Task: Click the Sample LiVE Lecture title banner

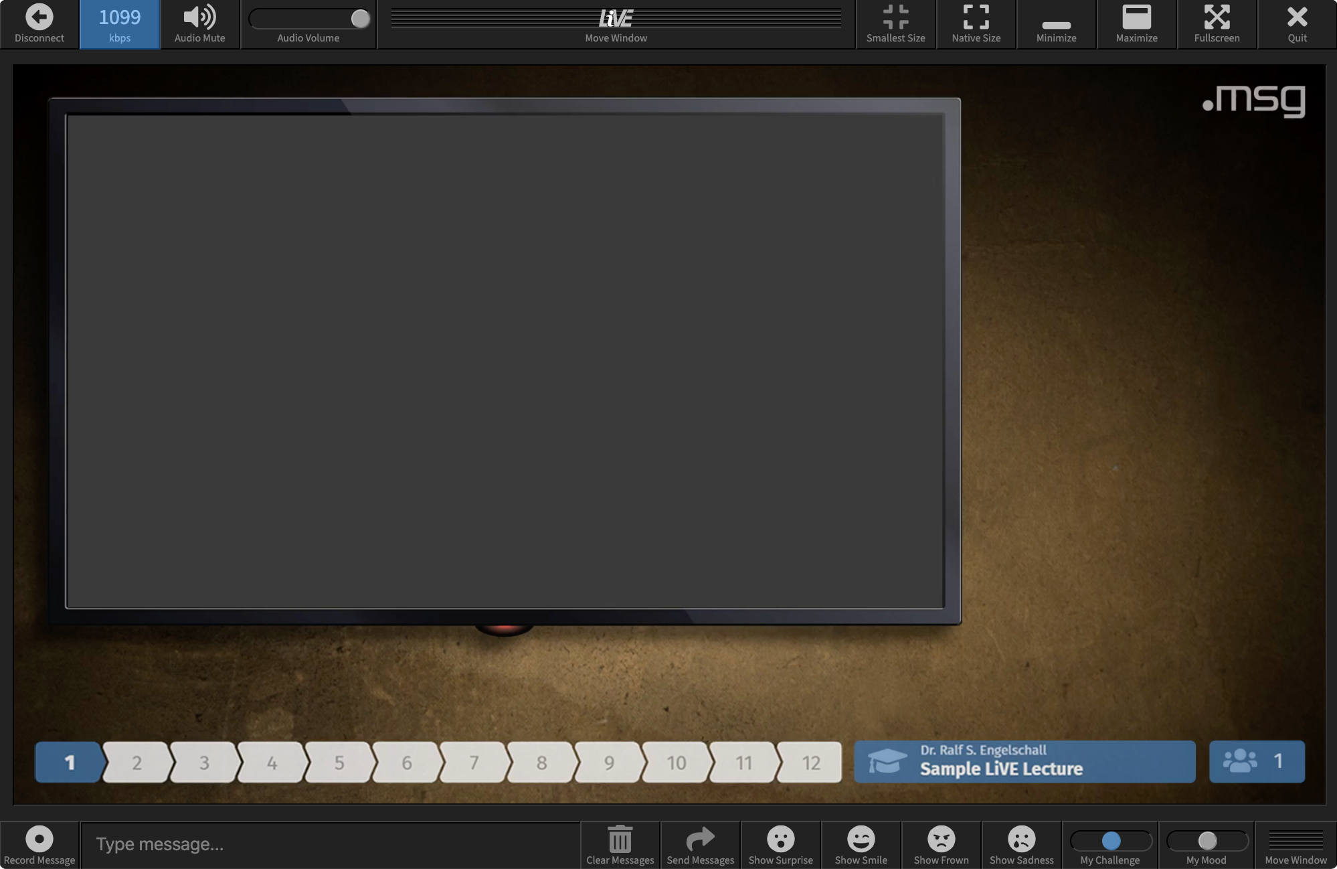Action: point(1024,761)
